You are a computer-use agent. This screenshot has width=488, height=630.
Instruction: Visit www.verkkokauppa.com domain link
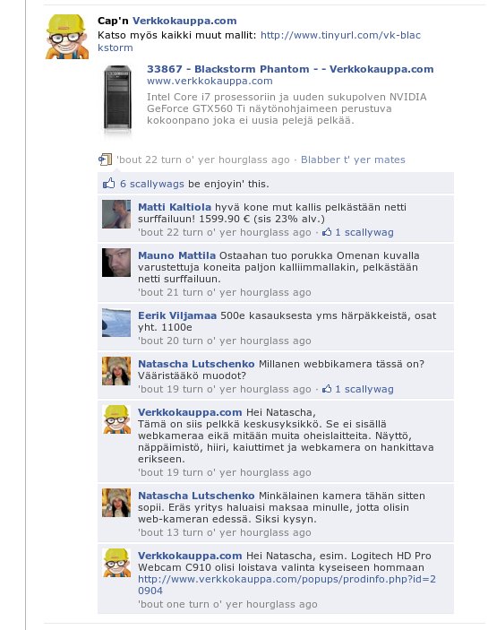(210, 81)
